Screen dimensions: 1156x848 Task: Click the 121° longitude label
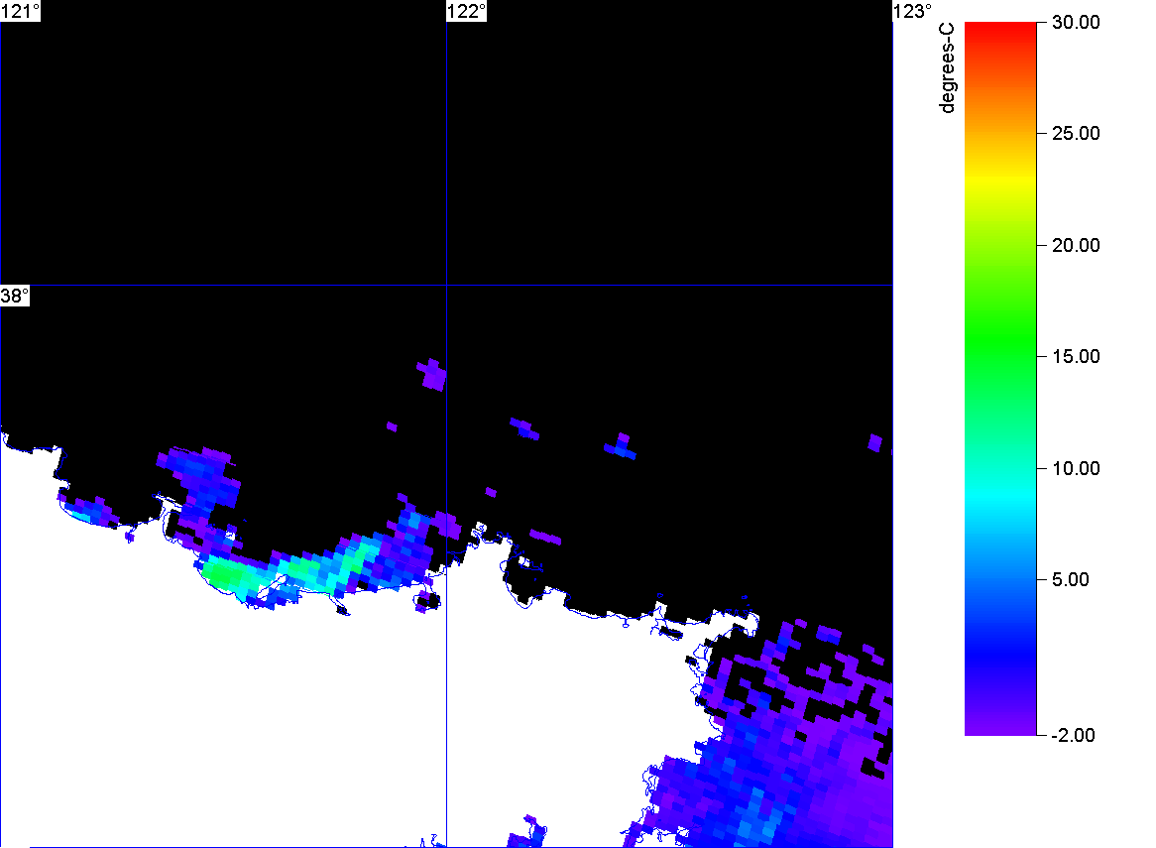(x=20, y=11)
